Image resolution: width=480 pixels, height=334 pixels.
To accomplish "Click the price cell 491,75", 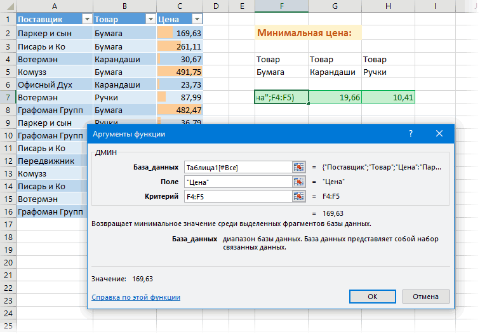I will pos(180,72).
